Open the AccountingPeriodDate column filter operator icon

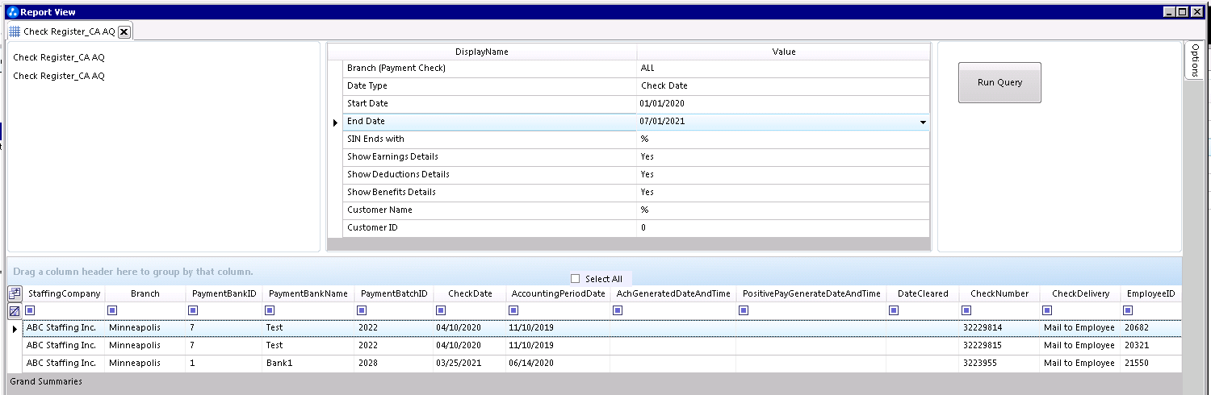(x=514, y=310)
